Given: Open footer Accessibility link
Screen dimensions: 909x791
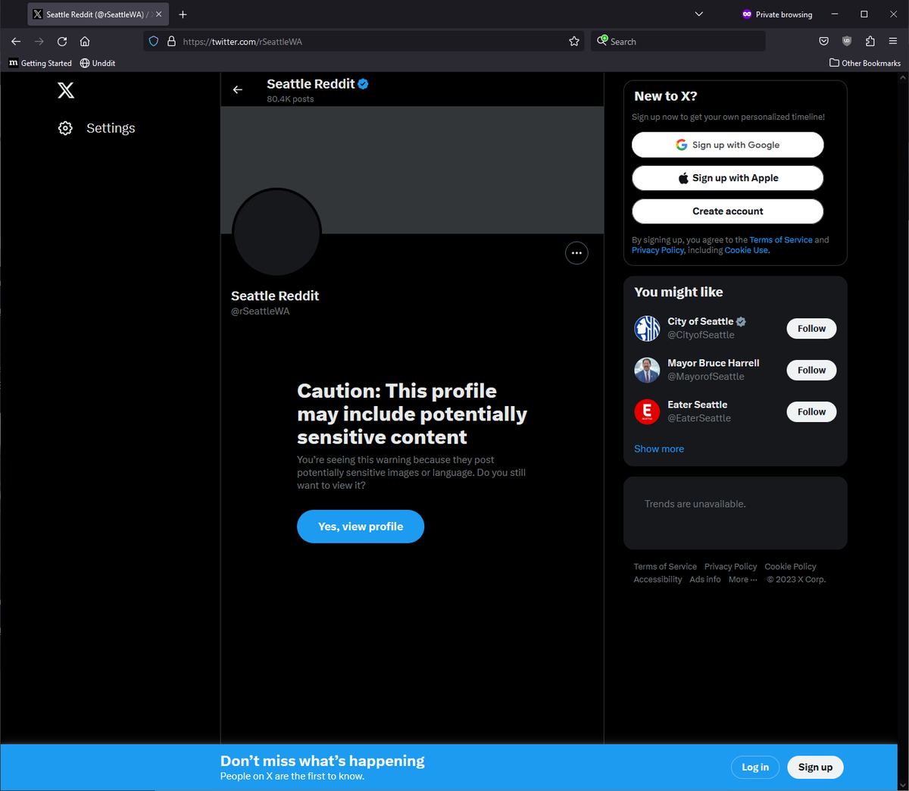Looking at the screenshot, I should pyautogui.click(x=658, y=580).
